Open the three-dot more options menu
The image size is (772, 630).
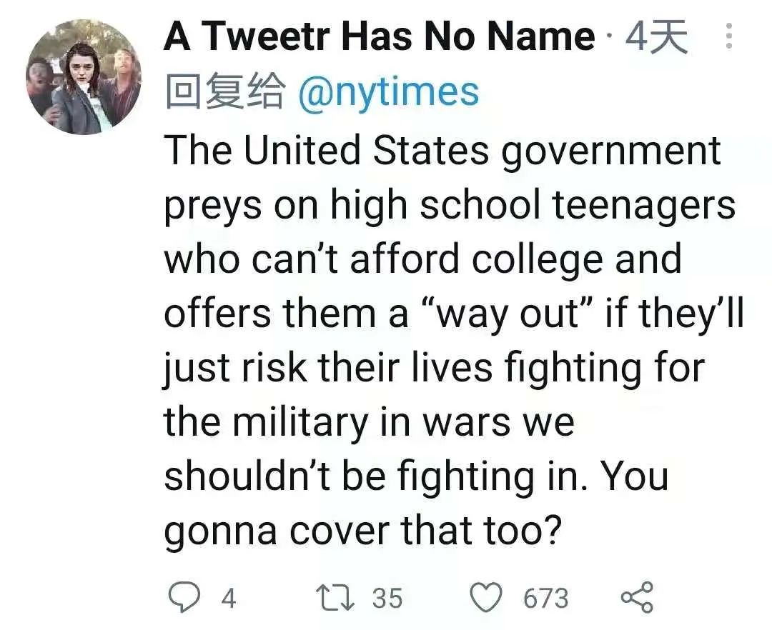729,36
